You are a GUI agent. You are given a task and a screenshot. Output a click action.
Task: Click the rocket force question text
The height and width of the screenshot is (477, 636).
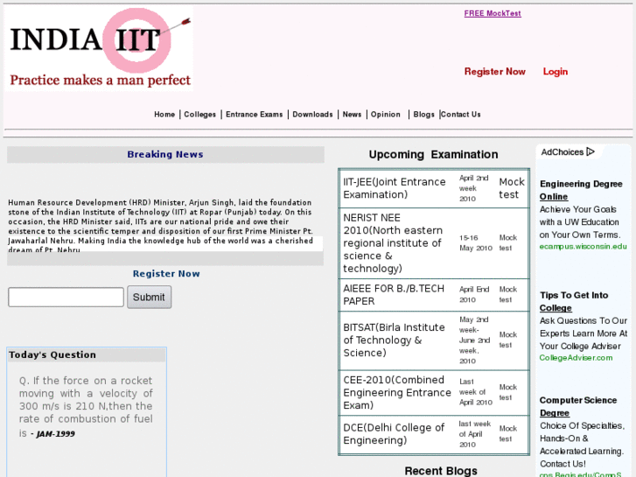pyautogui.click(x=86, y=406)
